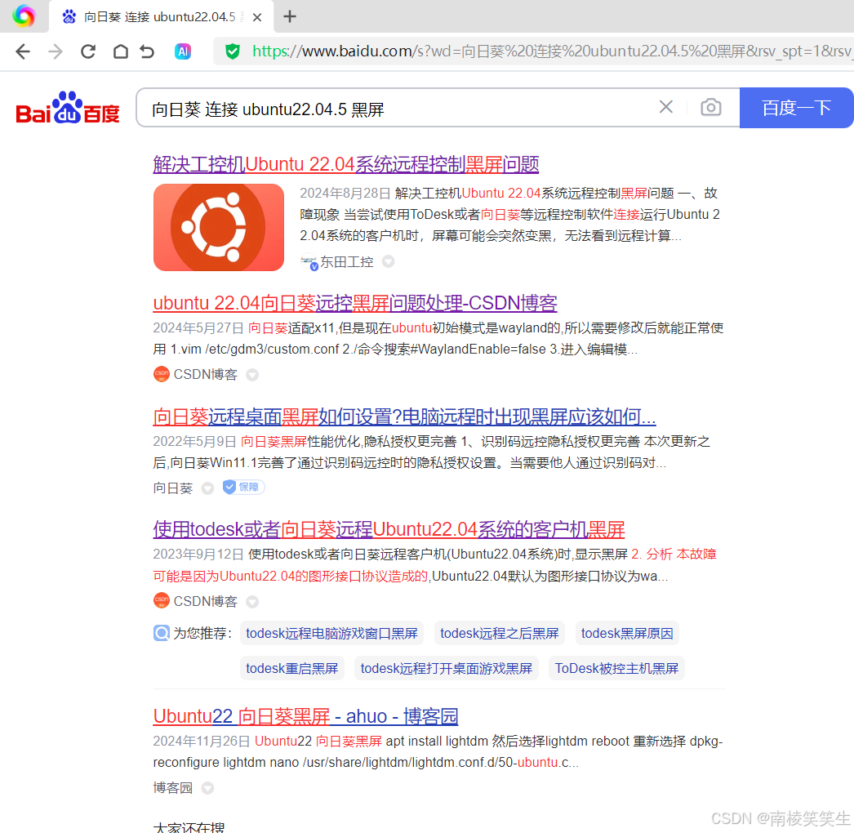Viewport: 854px width, 833px height.
Task: Expand dropdown next to 博客园
Action: [x=207, y=788]
